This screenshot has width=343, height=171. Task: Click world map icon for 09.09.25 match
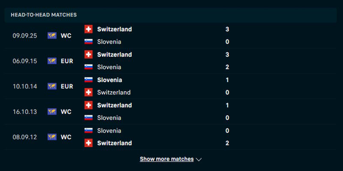pos(52,35)
